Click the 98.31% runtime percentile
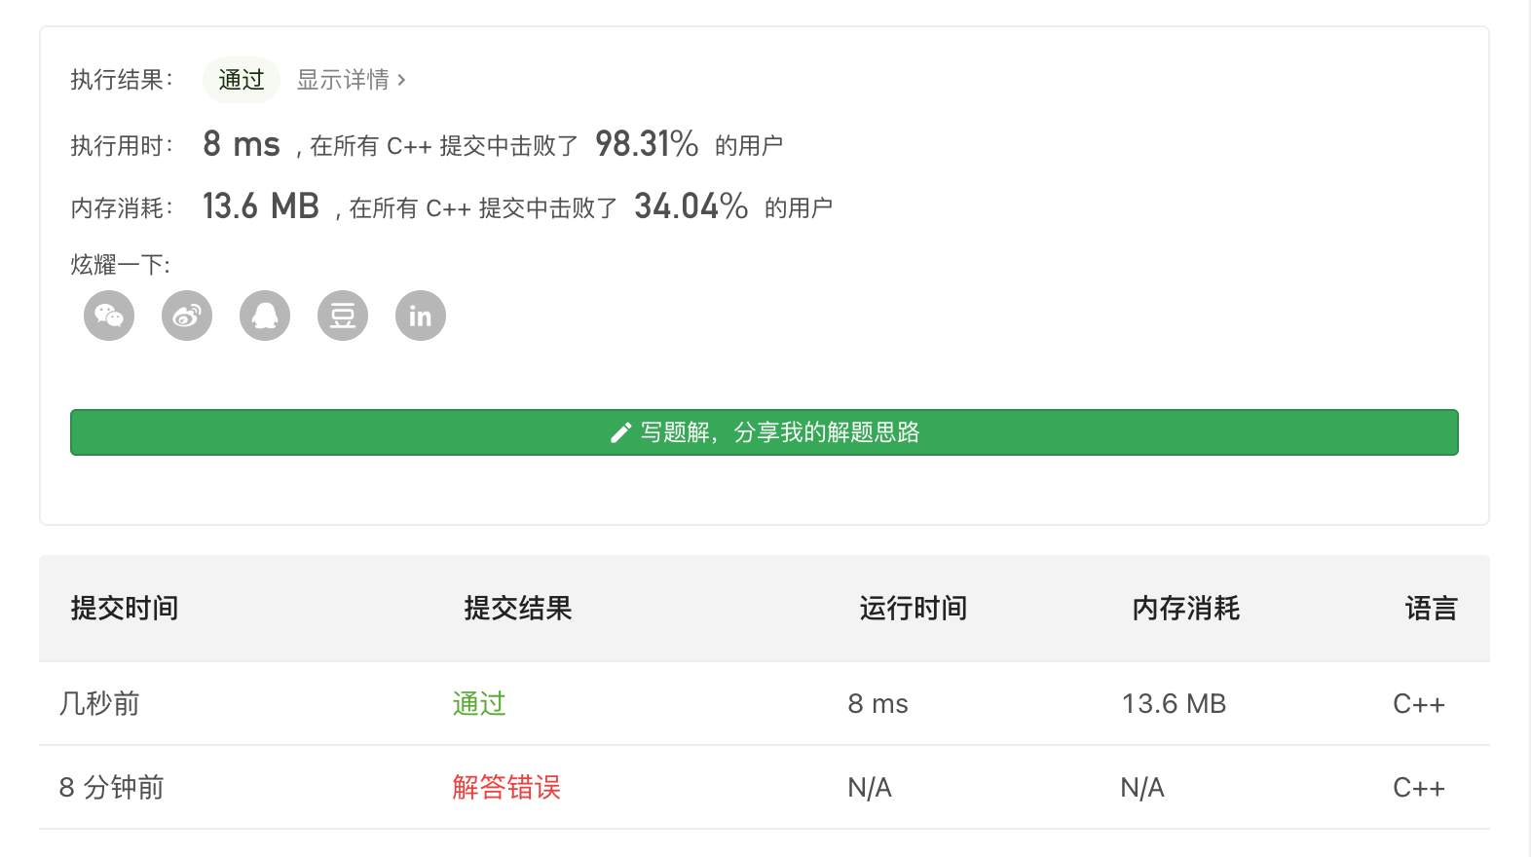Image resolution: width=1531 pixels, height=857 pixels. point(646,142)
